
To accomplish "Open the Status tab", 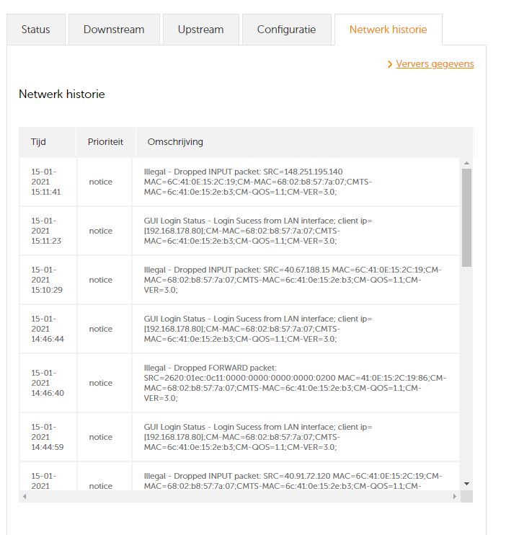I will [x=36, y=30].
